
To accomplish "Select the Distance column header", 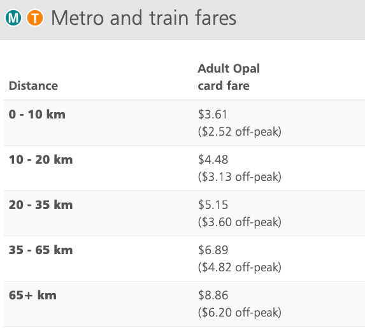I will pyautogui.click(x=33, y=86).
